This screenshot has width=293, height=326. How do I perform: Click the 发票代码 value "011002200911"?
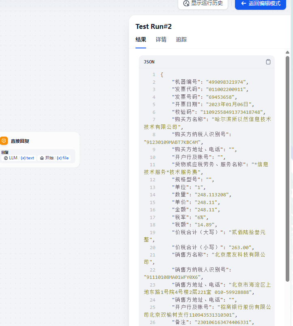(226, 89)
